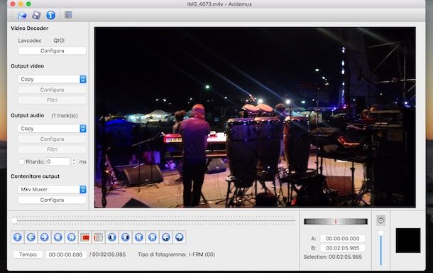Click the Ritardo delay value field
Screen dimensions: 433x273
(57, 161)
